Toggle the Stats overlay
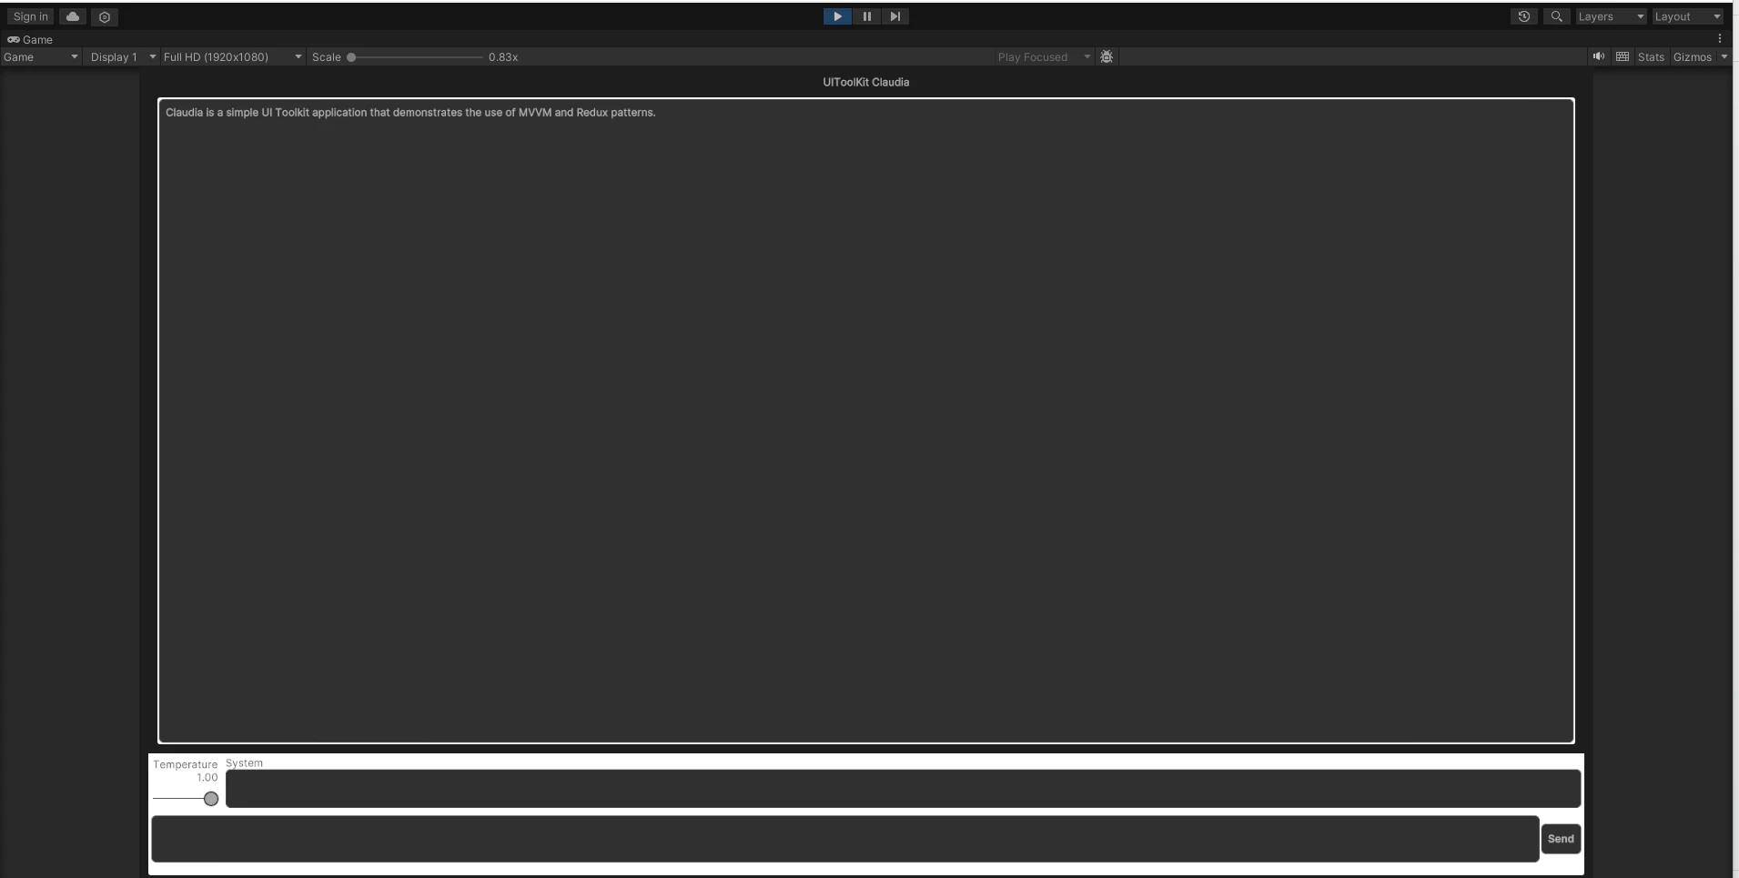 [x=1651, y=56]
